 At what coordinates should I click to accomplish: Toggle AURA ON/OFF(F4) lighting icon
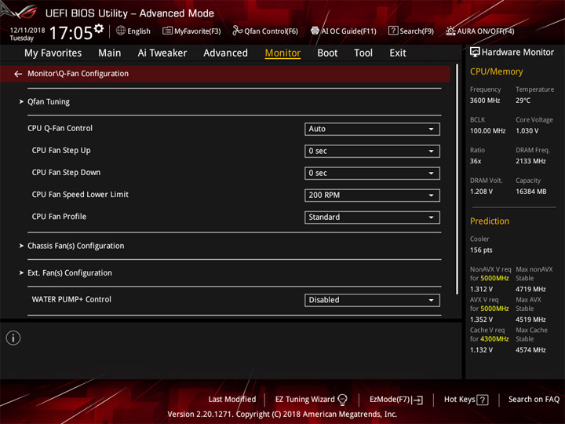[x=450, y=31]
